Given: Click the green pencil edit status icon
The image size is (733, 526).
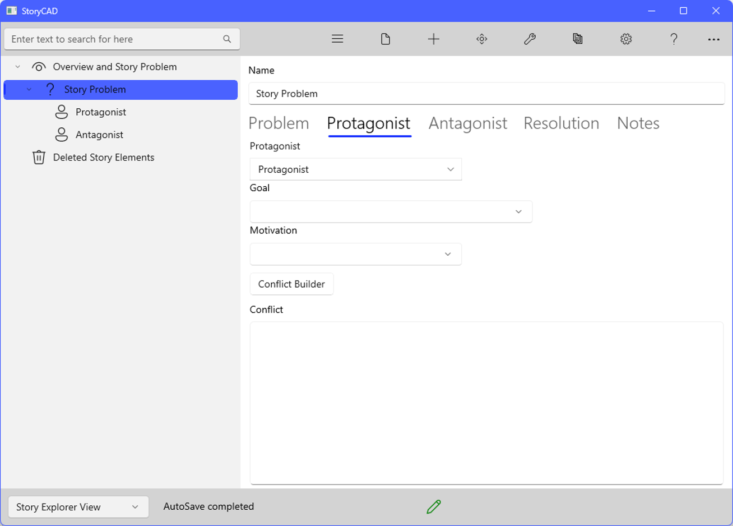Looking at the screenshot, I should [434, 506].
